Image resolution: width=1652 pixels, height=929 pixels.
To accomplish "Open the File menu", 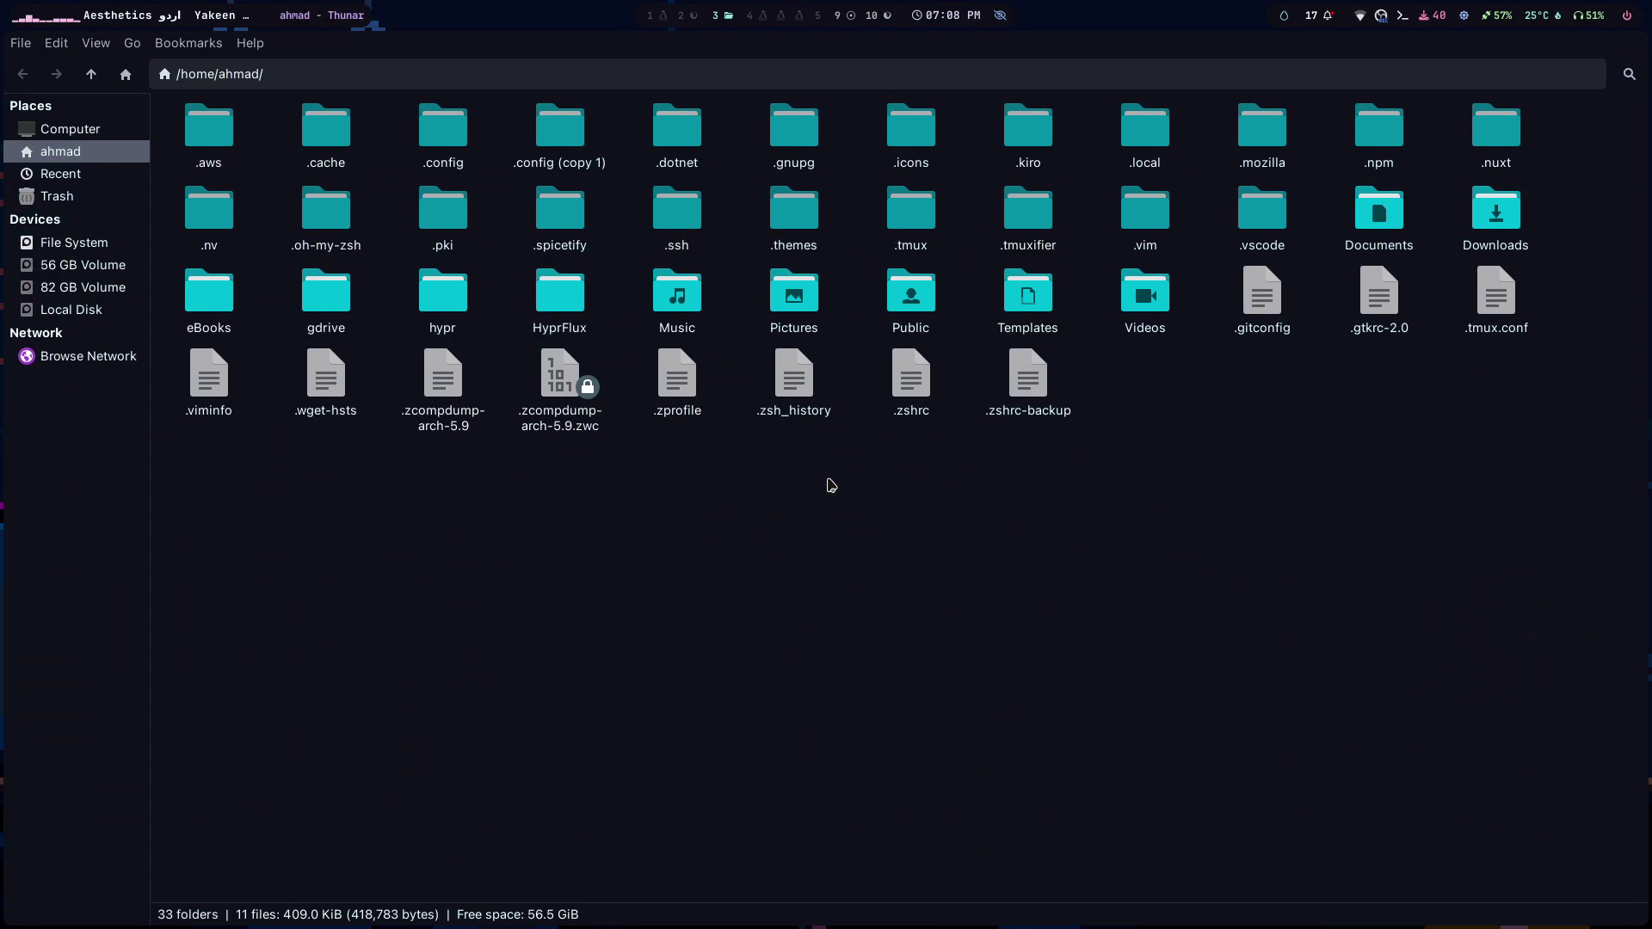I will (21, 43).
